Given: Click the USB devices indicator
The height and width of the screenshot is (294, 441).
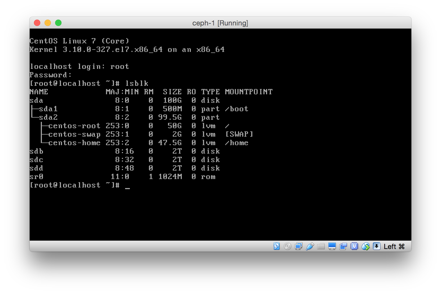Looking at the screenshot, I should tap(310, 246).
